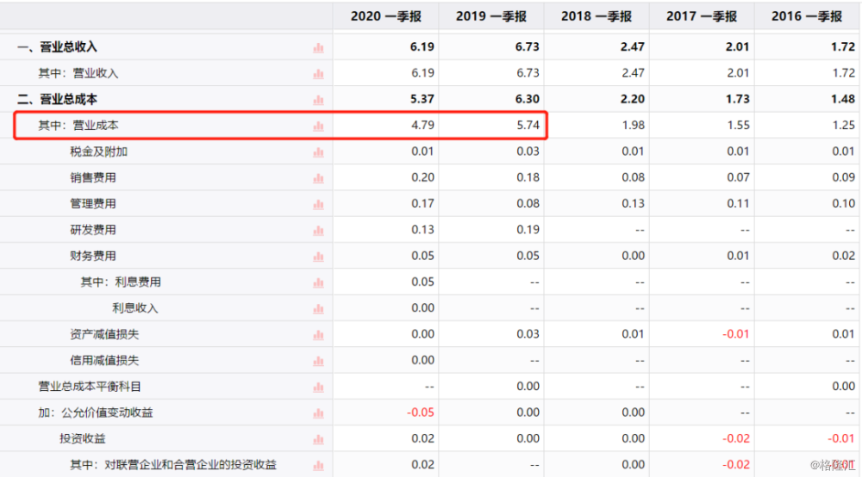Click the 信用减值损失 chart icon
The width and height of the screenshot is (862, 477).
click(318, 361)
